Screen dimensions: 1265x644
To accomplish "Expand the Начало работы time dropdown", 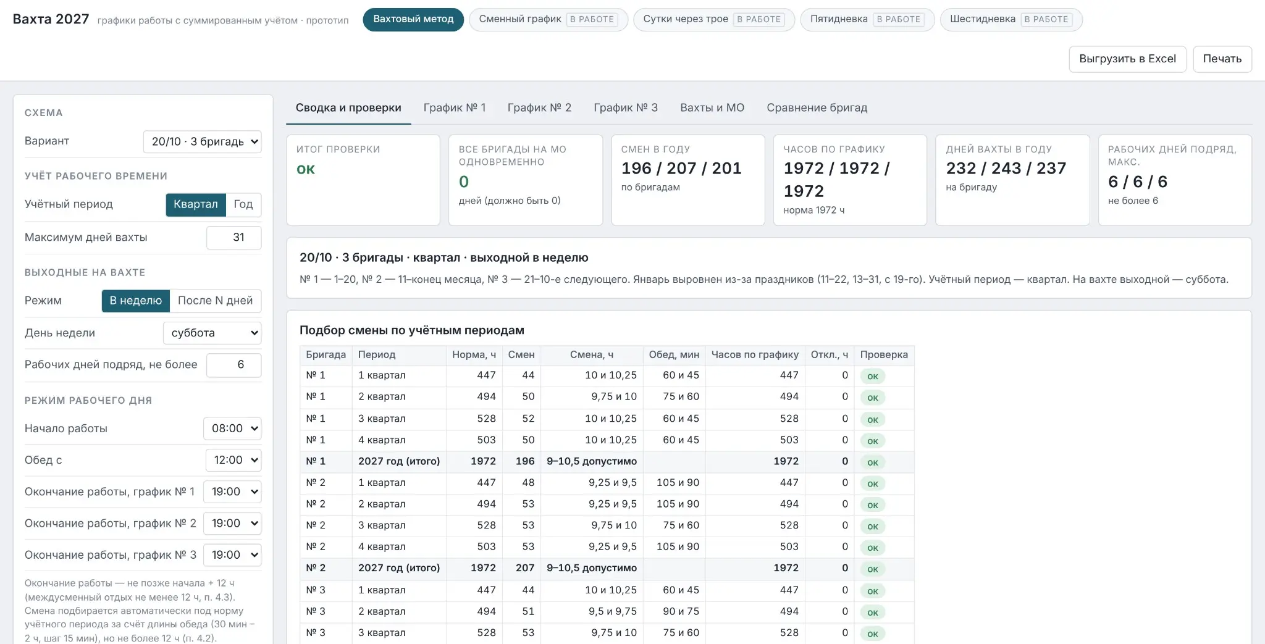I will click(x=232, y=429).
